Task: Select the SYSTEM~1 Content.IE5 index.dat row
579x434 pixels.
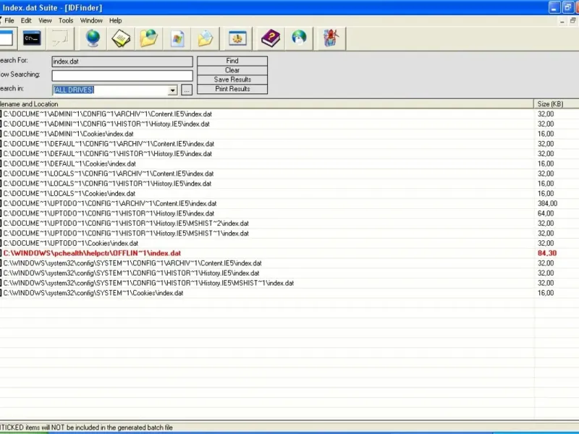Action: click(289, 263)
